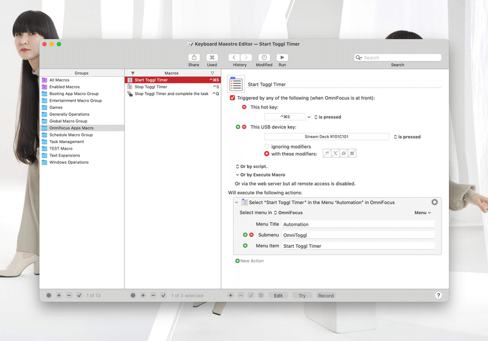Click New Action link
Screen dimensions: 488x341
pos(249,261)
